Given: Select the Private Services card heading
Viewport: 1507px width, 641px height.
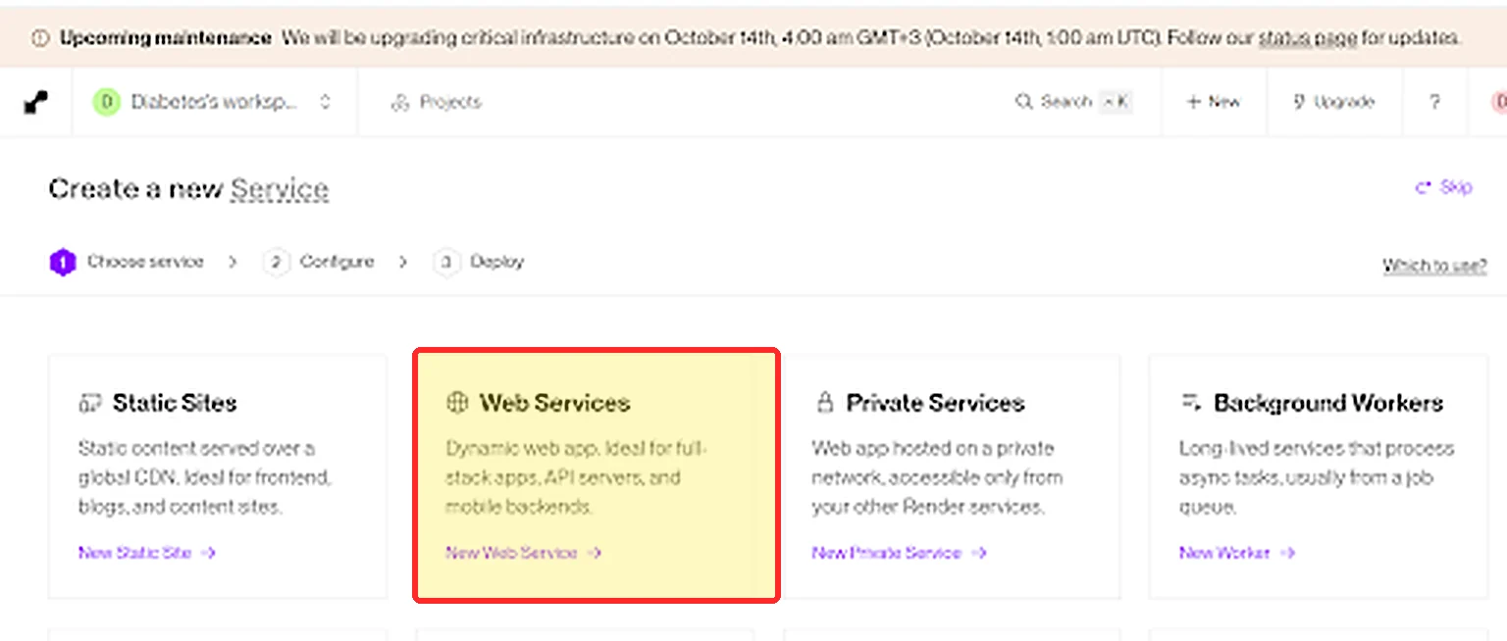Looking at the screenshot, I should tap(935, 403).
